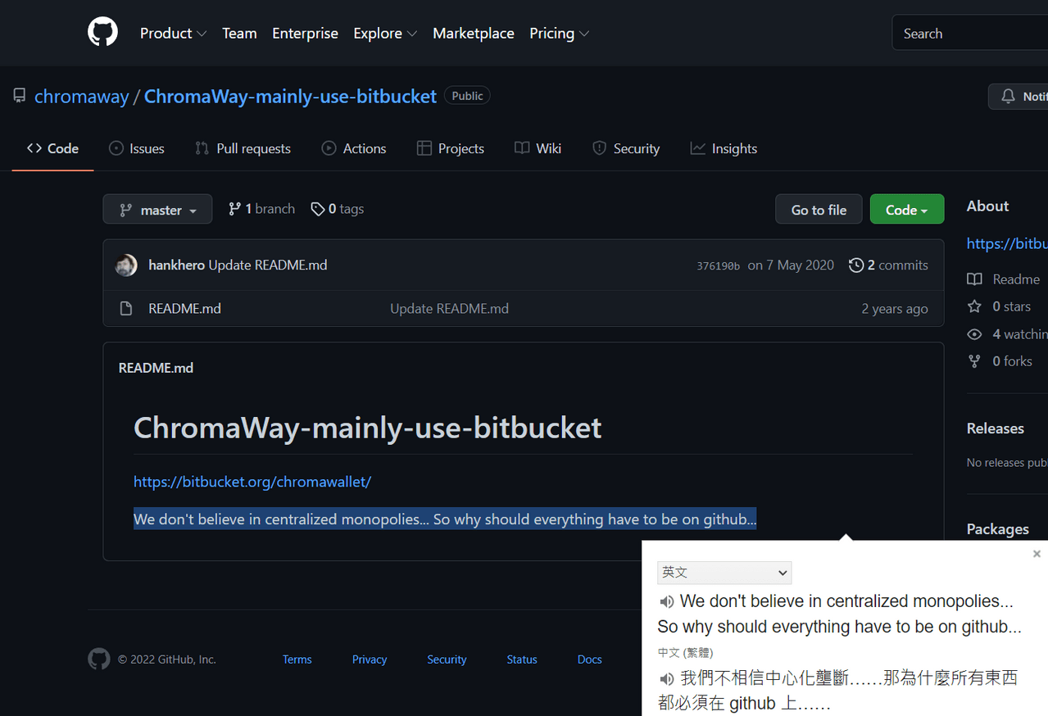Open the Packages heading link
The height and width of the screenshot is (716, 1048).
click(x=997, y=529)
